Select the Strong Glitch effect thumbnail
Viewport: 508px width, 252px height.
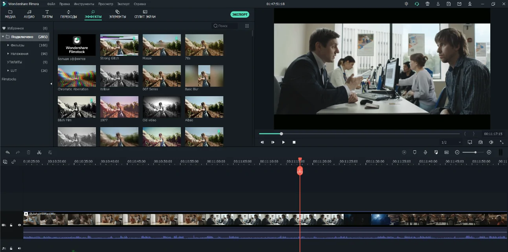[119, 45]
